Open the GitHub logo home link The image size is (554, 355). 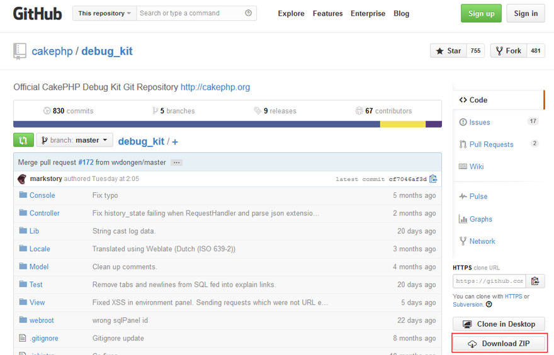point(37,14)
